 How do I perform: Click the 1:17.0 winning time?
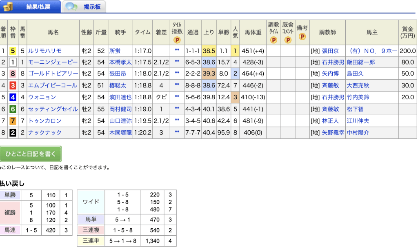click(x=143, y=51)
